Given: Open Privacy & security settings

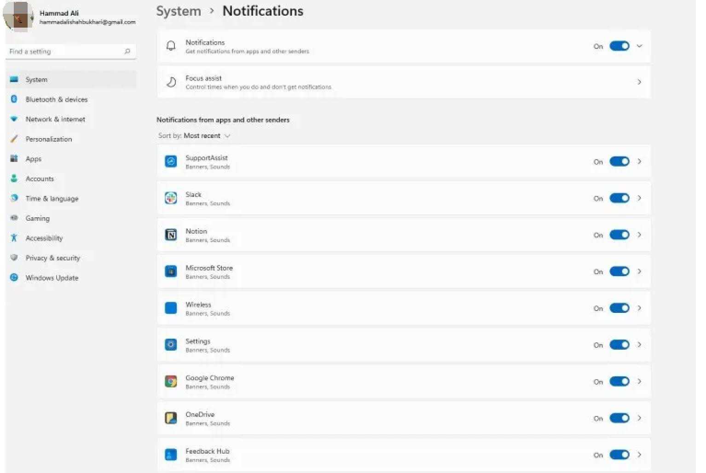Looking at the screenshot, I should pos(53,258).
